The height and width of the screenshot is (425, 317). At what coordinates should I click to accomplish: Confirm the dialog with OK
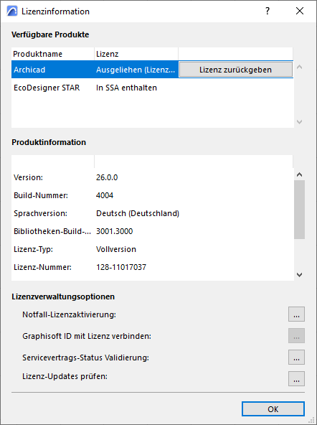pos(273,408)
